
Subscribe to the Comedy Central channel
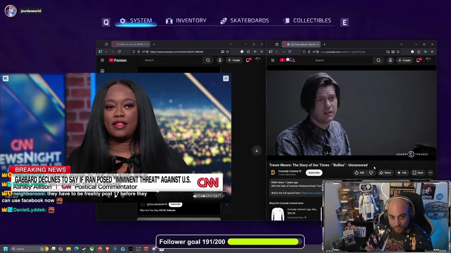click(x=314, y=173)
